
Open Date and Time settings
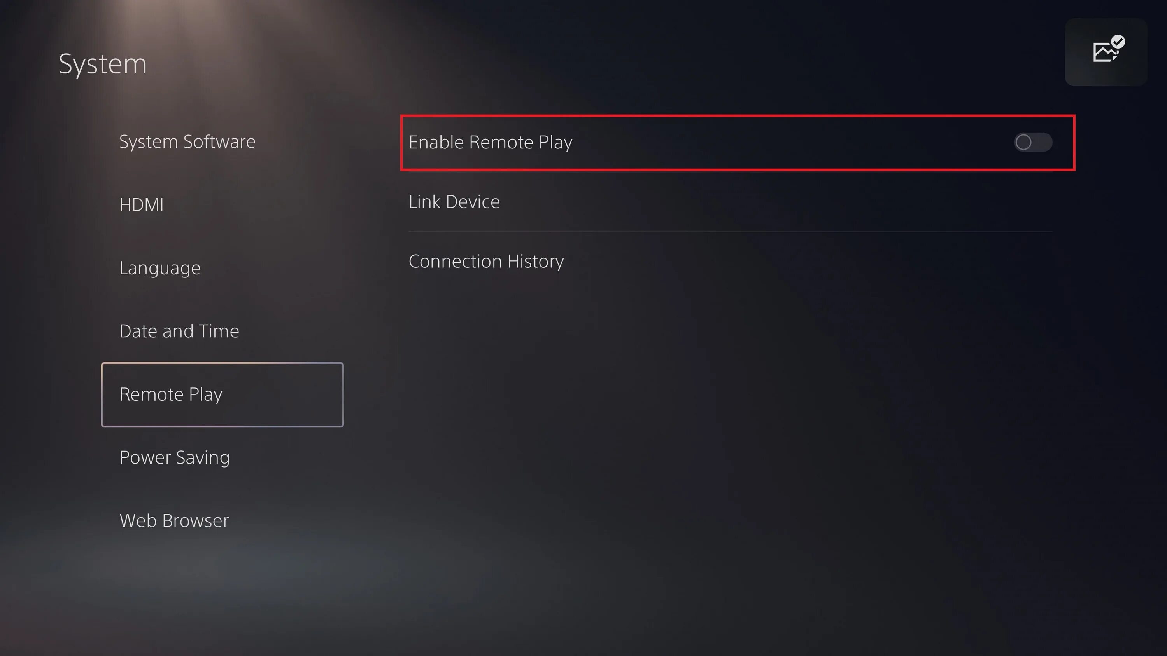pyautogui.click(x=179, y=331)
